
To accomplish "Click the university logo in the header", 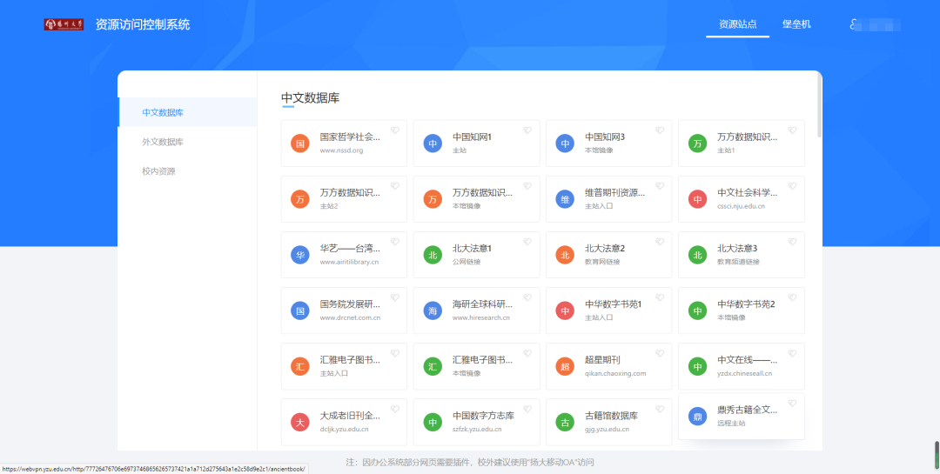I will pyautogui.click(x=64, y=24).
